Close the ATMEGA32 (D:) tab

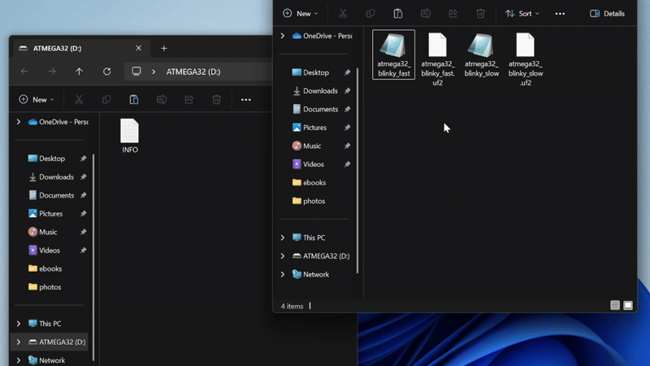(138, 48)
